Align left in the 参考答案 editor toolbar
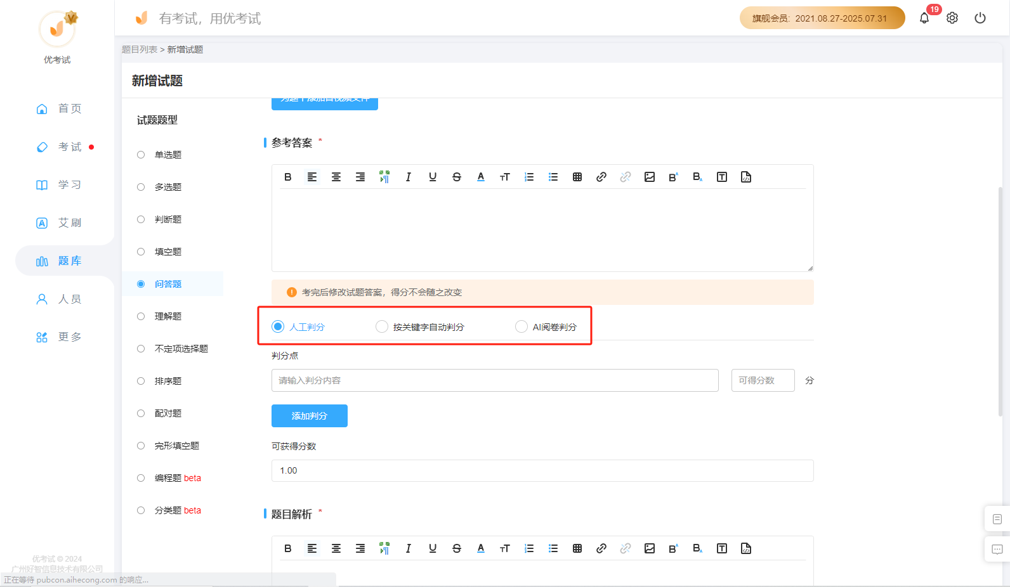The height and width of the screenshot is (587, 1010). pos(312,177)
